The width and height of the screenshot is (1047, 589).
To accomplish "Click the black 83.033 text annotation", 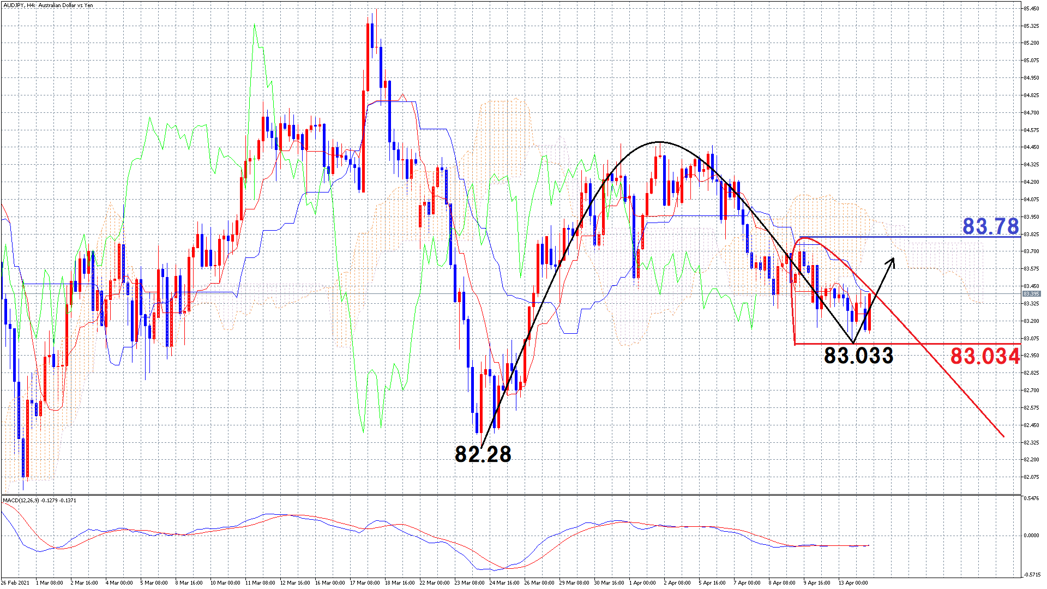I will 858,356.
